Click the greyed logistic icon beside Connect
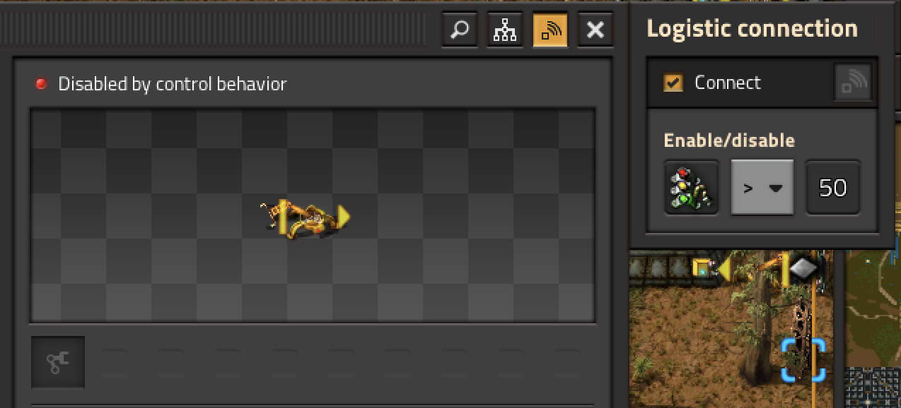901x408 pixels. [853, 83]
